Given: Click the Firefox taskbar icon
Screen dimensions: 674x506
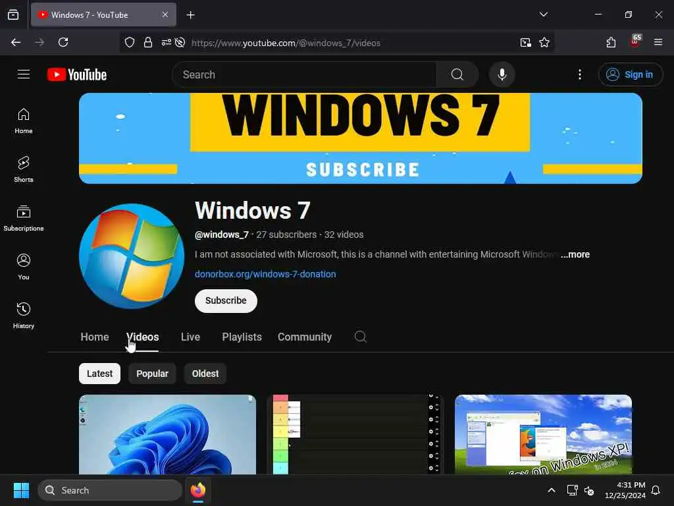Looking at the screenshot, I should point(198,490).
